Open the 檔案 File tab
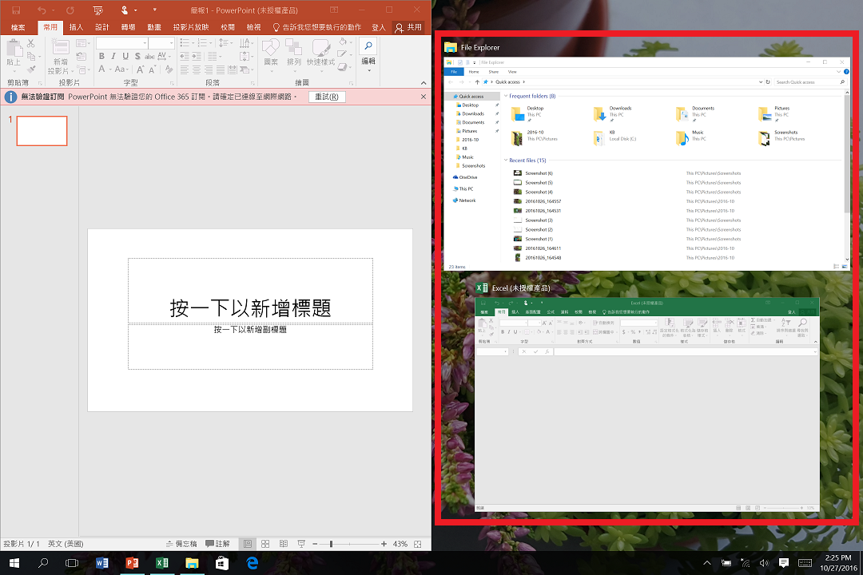This screenshot has height=575, width=863. click(x=18, y=27)
